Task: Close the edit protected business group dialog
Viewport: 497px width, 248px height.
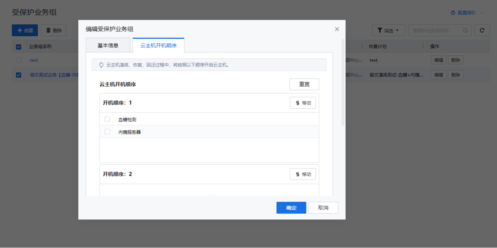Action: tap(337, 29)
